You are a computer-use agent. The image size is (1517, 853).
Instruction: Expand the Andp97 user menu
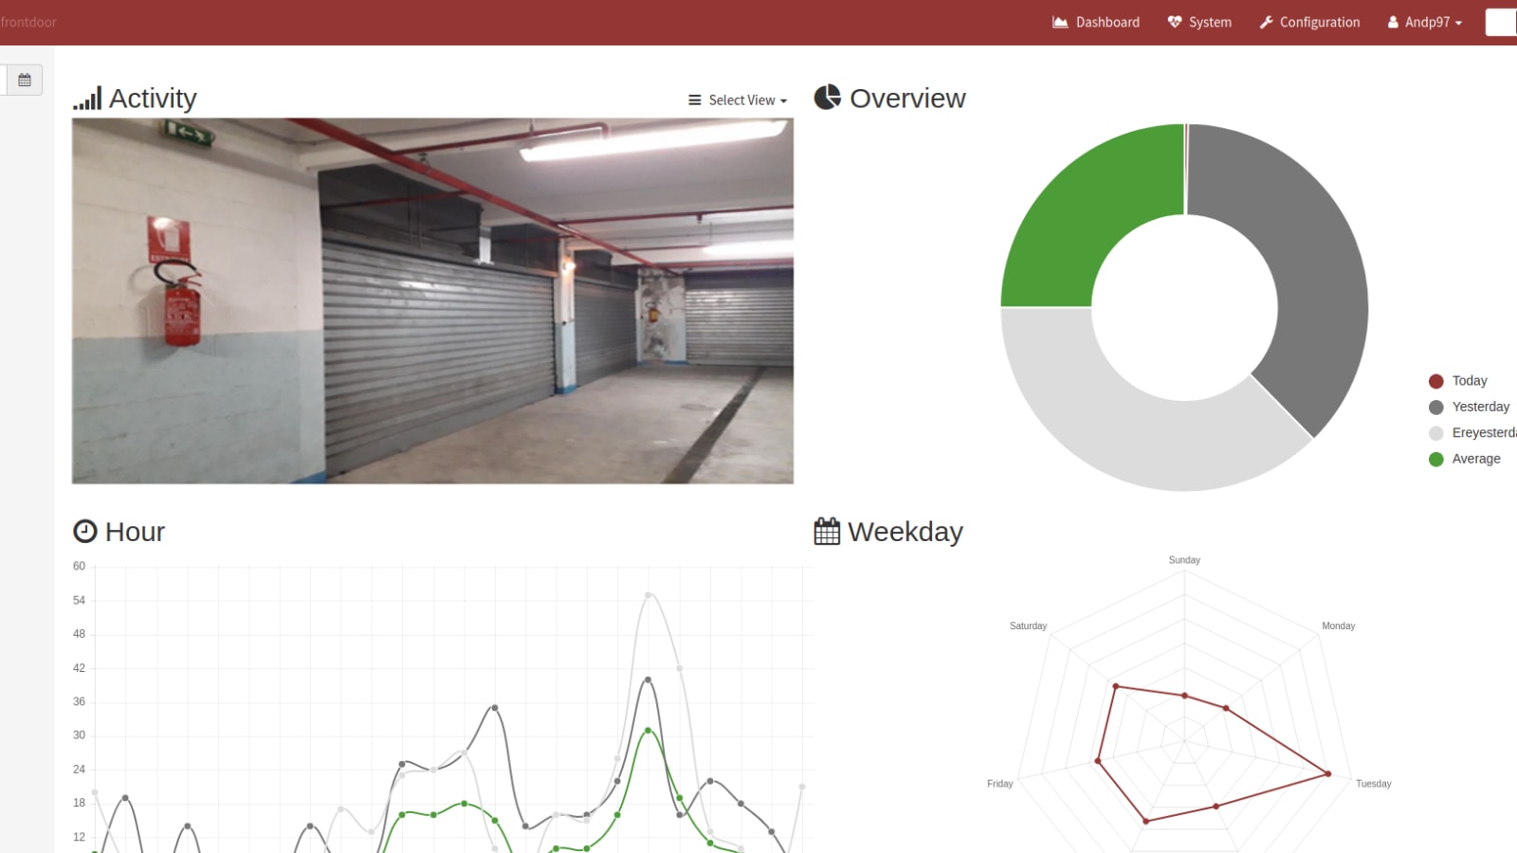click(x=1425, y=22)
